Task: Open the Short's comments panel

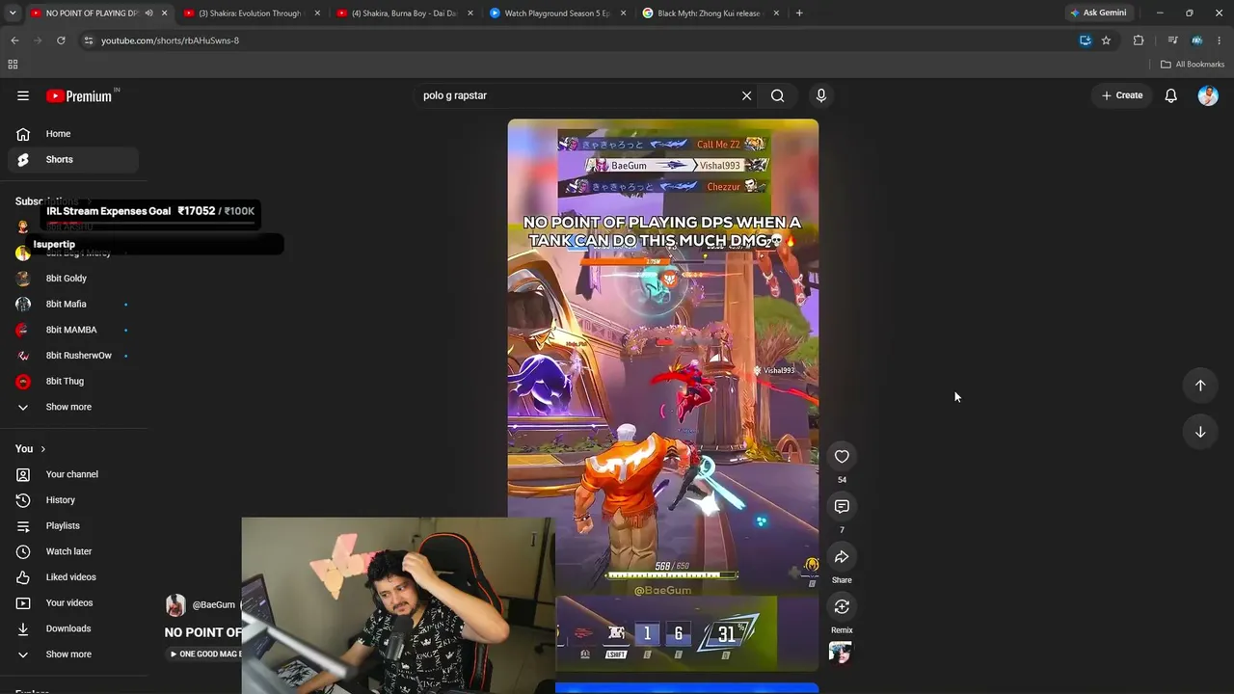Action: coord(842,507)
